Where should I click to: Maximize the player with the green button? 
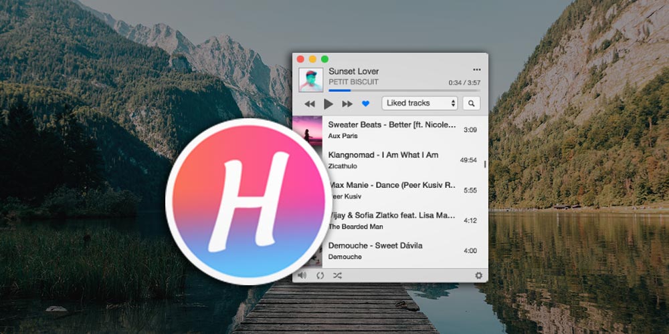click(x=324, y=59)
